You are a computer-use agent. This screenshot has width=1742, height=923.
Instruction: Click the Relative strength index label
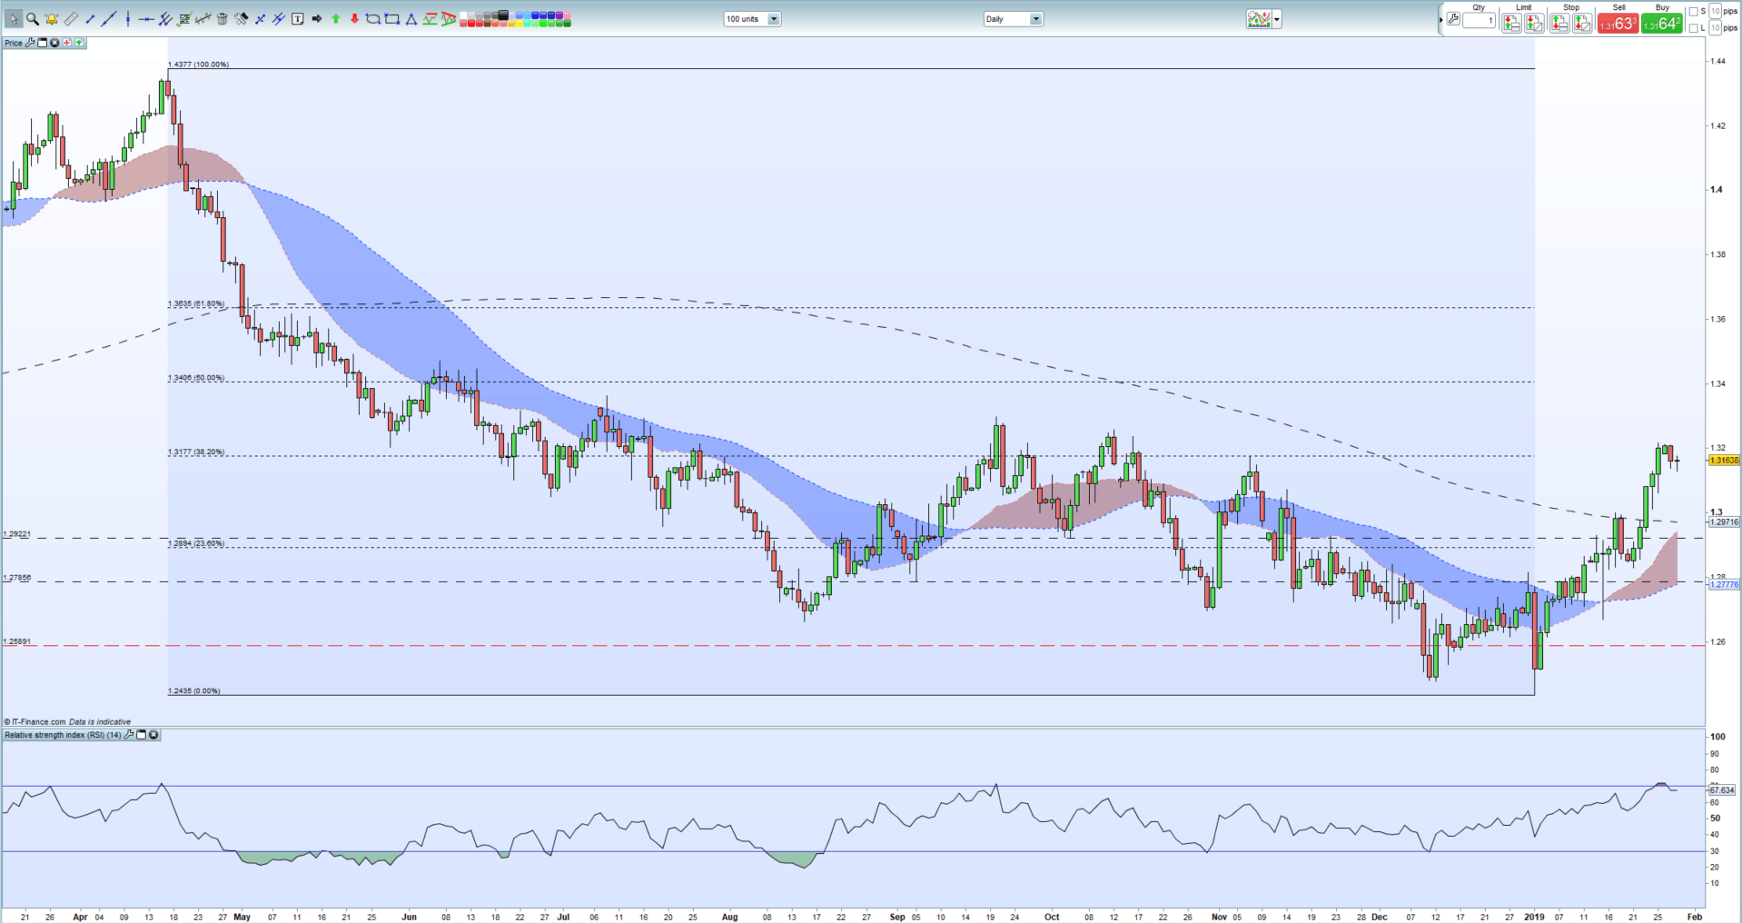pyautogui.click(x=63, y=735)
